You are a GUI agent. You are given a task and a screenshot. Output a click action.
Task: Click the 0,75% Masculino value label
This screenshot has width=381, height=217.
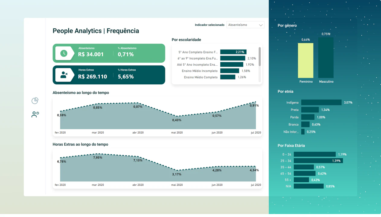(x=326, y=34)
